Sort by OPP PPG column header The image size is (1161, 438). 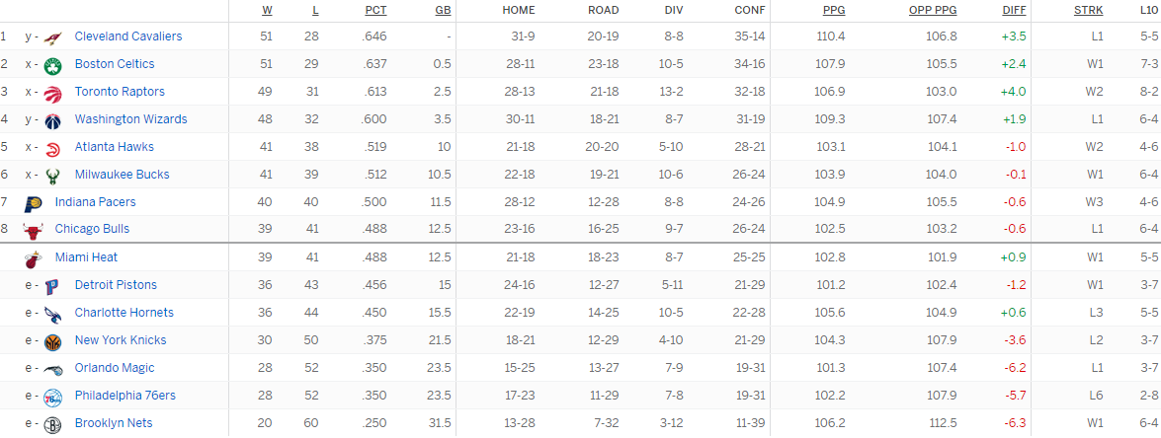coord(932,10)
